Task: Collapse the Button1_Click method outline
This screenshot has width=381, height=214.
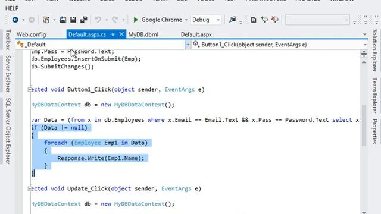Action: point(30,90)
